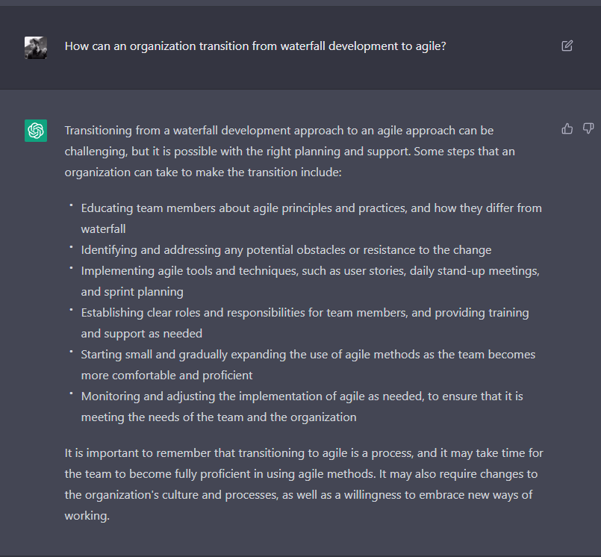The image size is (601, 557).
Task: Click the user question about waterfall to agile
Action: click(255, 46)
